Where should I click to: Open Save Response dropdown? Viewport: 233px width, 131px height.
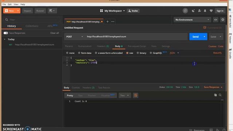point(213,87)
